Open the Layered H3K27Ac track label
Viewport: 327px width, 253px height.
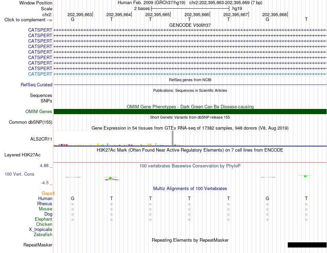coord(22,155)
